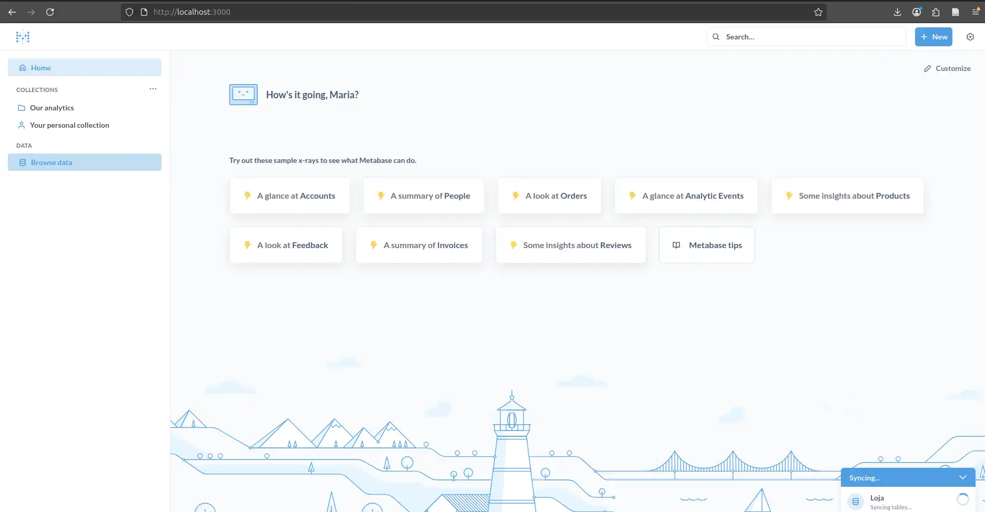The width and height of the screenshot is (985, 512).
Task: Bookmark this page with the star icon
Action: pyautogui.click(x=818, y=12)
